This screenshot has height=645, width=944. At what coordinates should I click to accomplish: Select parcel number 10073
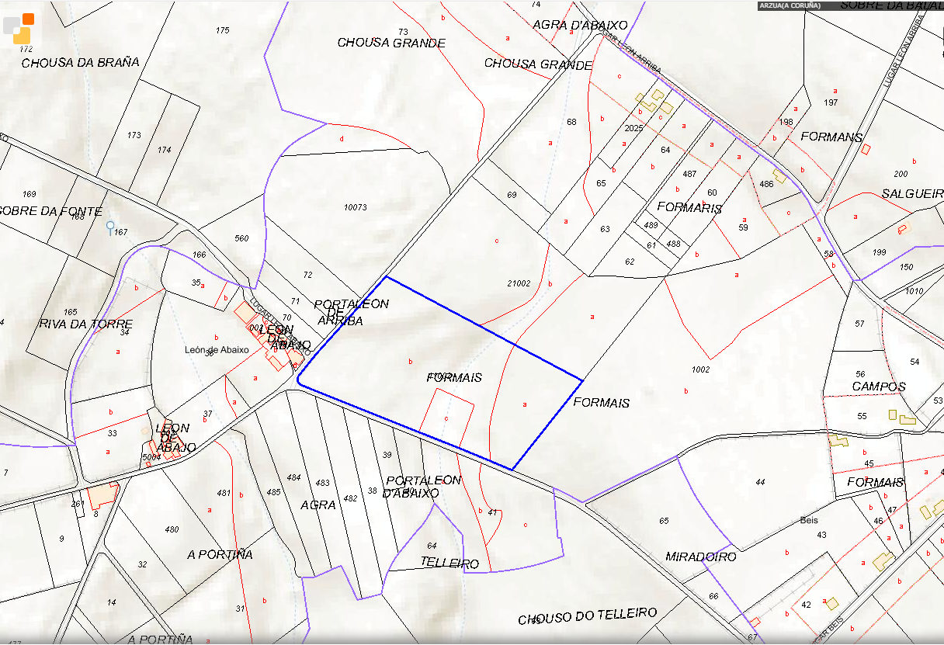tap(355, 207)
